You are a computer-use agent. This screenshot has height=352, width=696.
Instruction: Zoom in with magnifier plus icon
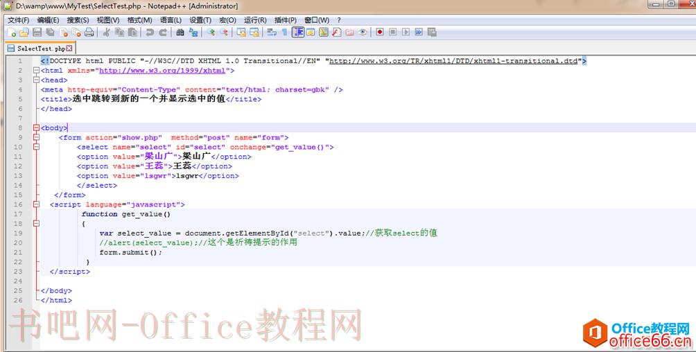(x=211, y=32)
